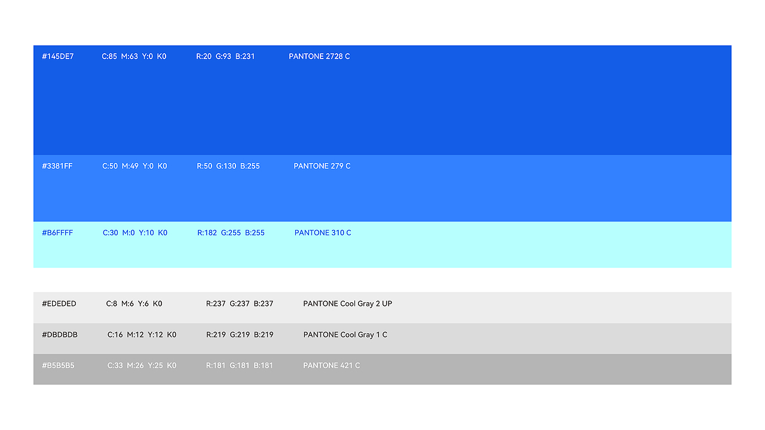Select the CMYK value C:33 M:26 Y:25 K0
Screen dimensions: 765x430
[142, 365]
